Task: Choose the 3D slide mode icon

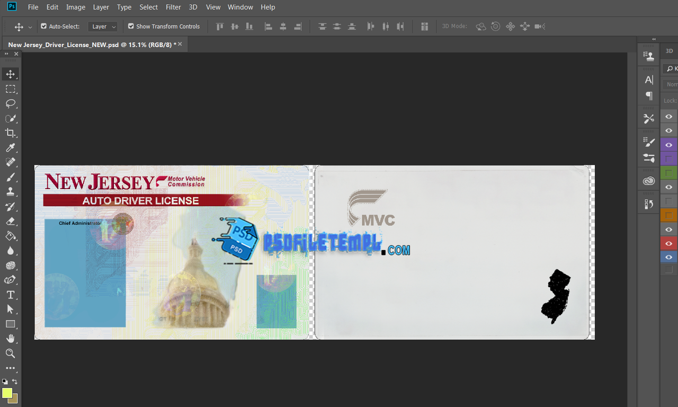Action: click(x=525, y=26)
